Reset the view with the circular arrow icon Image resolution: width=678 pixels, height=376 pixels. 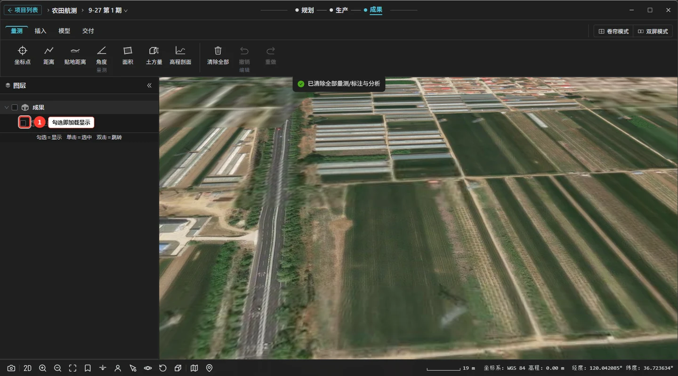tap(163, 368)
